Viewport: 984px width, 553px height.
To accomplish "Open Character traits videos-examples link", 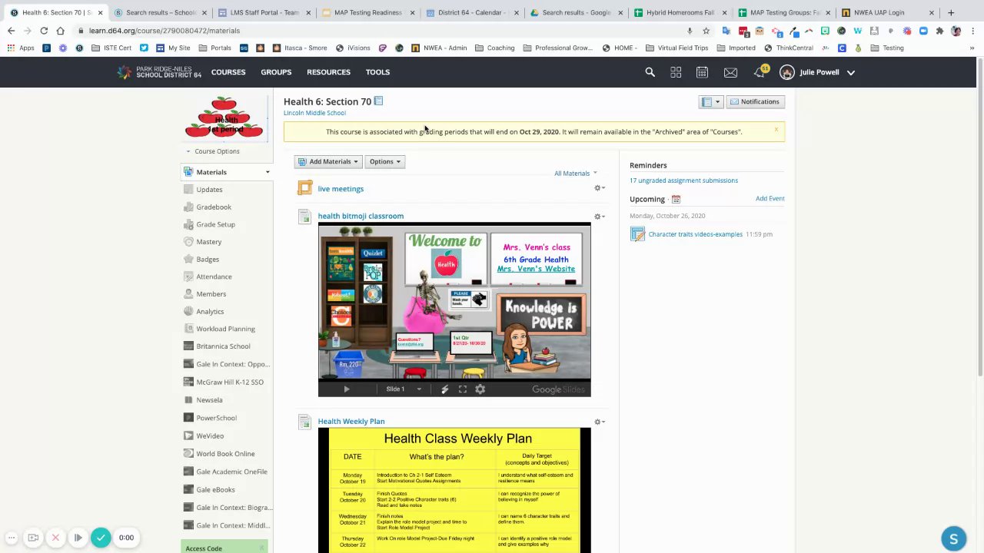I will [695, 234].
